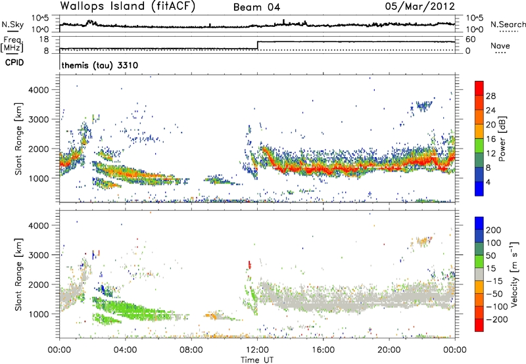This screenshot has height=364, width=526.
Task: Click 'Velocity [m s⁻¹]' color bar title
Action: pos(514,274)
